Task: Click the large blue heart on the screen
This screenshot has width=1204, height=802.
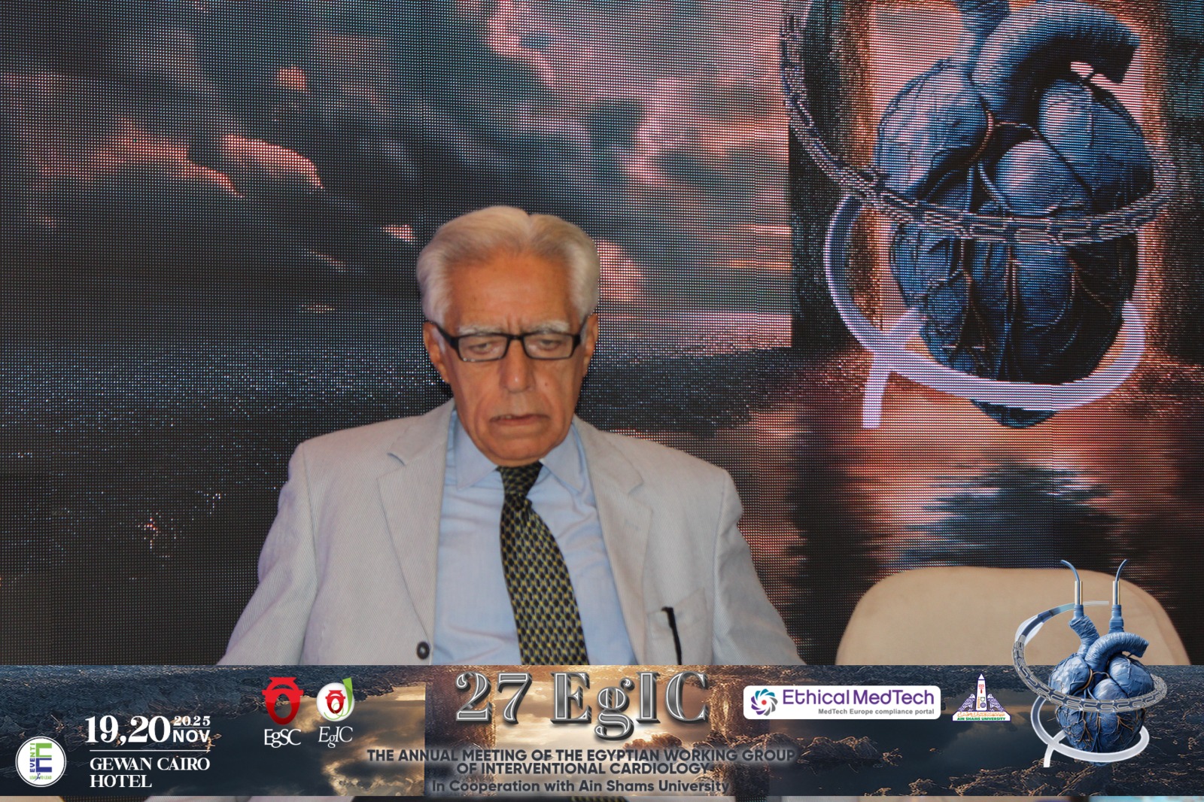Action: [x=1005, y=203]
